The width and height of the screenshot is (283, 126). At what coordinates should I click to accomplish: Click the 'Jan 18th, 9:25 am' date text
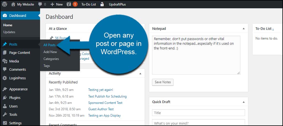(61, 90)
